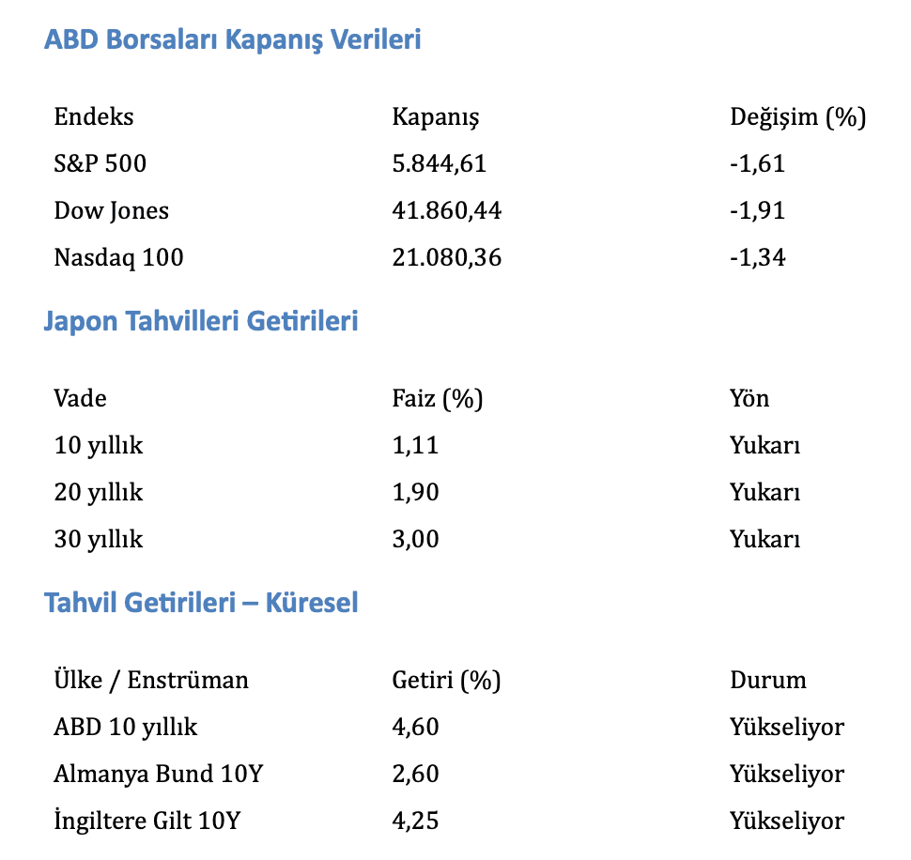The height and width of the screenshot is (860, 911).
Task: Select the "Ülke / Enstrüman" header cell
Action: tap(151, 681)
